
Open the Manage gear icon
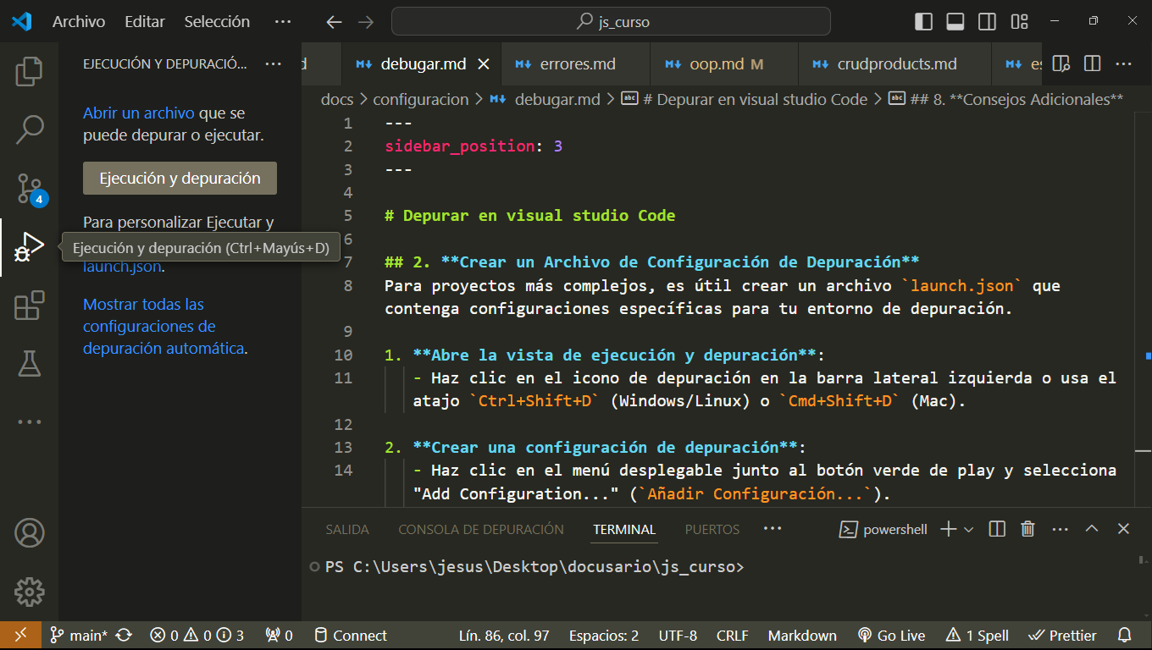pos(29,592)
